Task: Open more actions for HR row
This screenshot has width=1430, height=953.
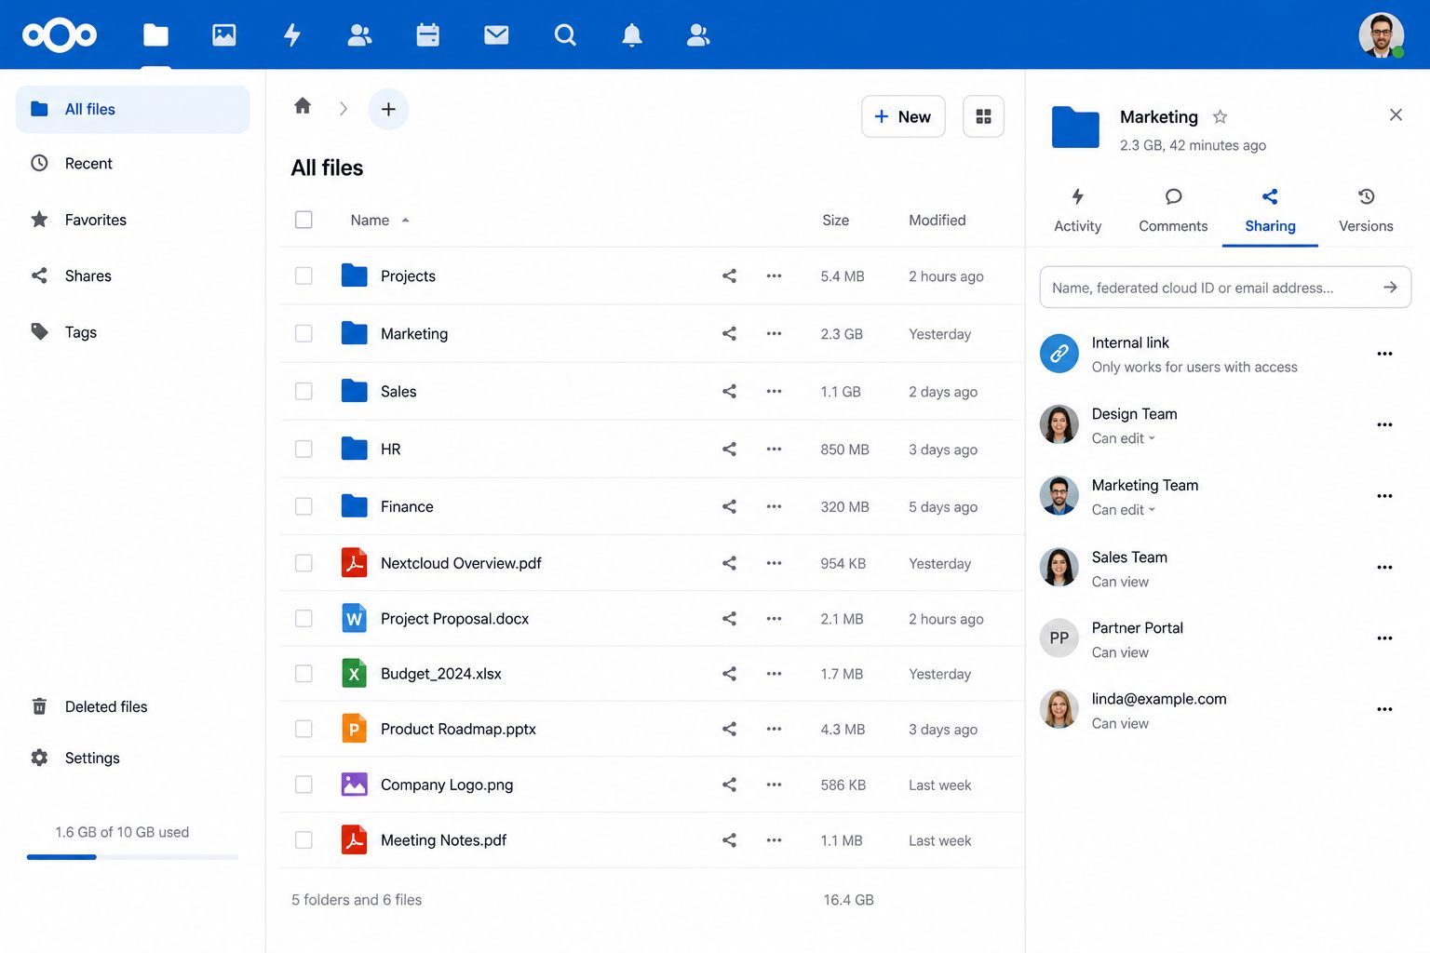Action: pyautogui.click(x=774, y=449)
